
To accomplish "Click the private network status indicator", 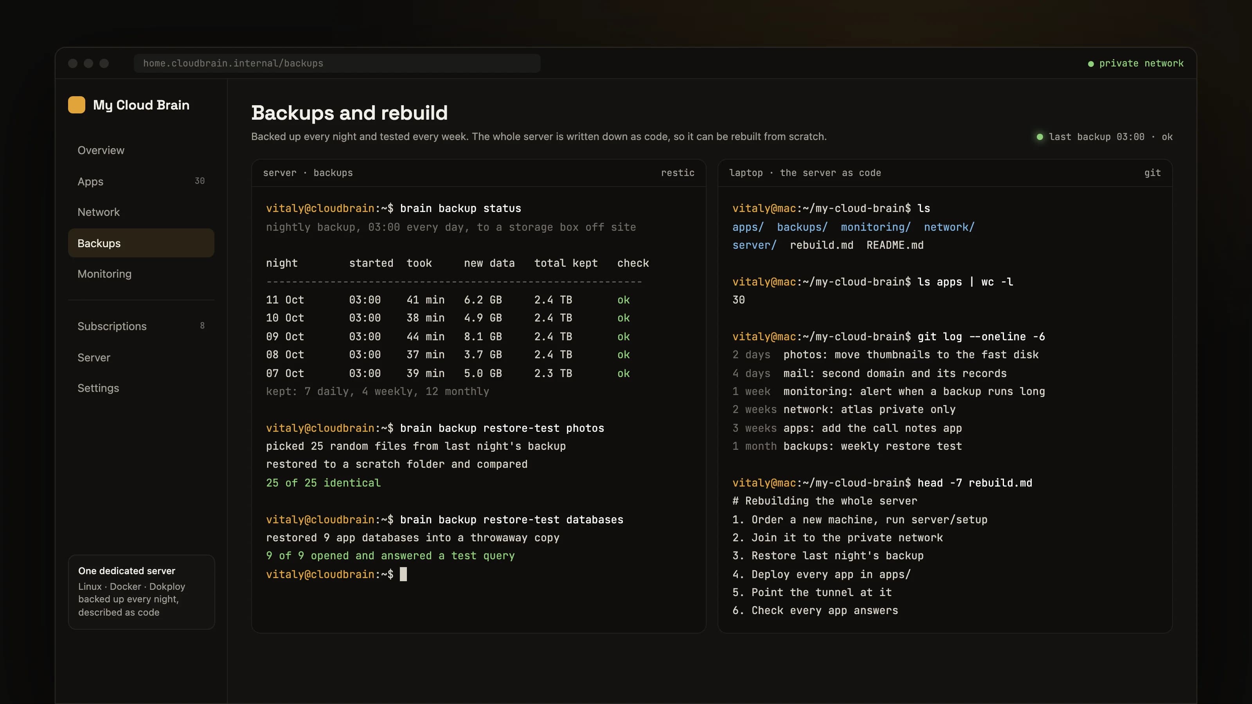I will [x=1135, y=63].
